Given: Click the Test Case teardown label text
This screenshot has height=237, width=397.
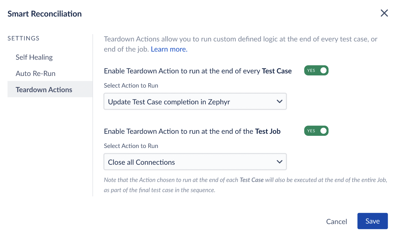Looking at the screenshot, I should pos(198,71).
